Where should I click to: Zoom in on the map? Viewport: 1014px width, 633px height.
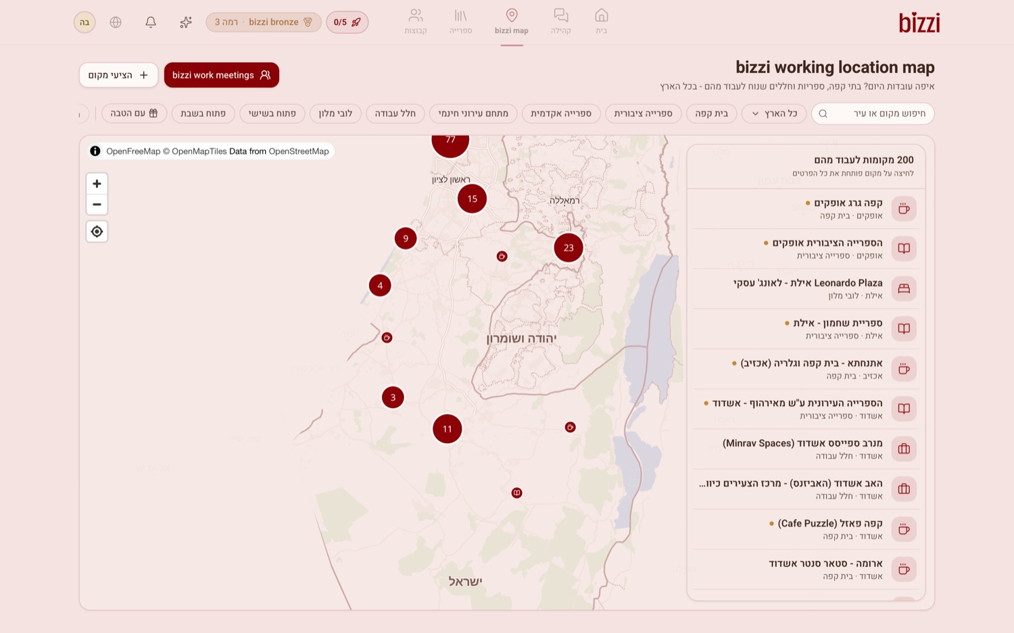(x=97, y=184)
